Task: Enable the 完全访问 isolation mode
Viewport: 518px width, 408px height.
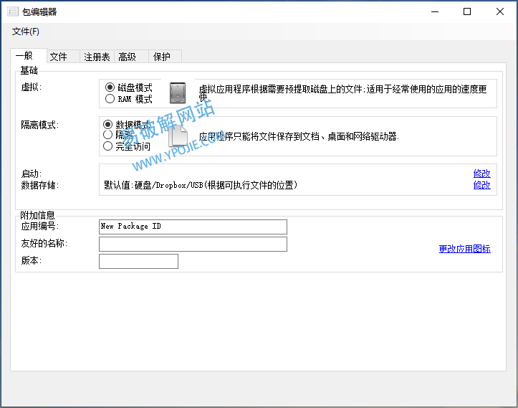Action: tap(108, 146)
